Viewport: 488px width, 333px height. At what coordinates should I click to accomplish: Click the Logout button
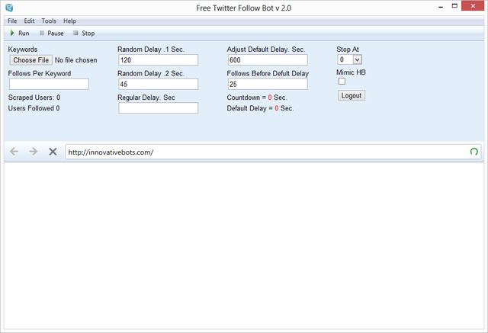(x=352, y=95)
